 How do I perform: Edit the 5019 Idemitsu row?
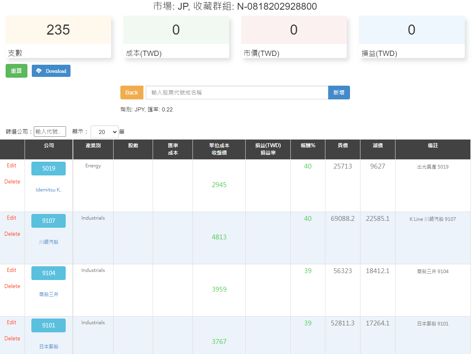click(11, 165)
